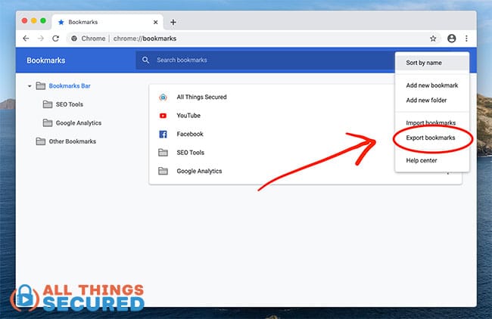The image size is (492, 319).
Task: Click Add new folder
Action: click(x=427, y=101)
